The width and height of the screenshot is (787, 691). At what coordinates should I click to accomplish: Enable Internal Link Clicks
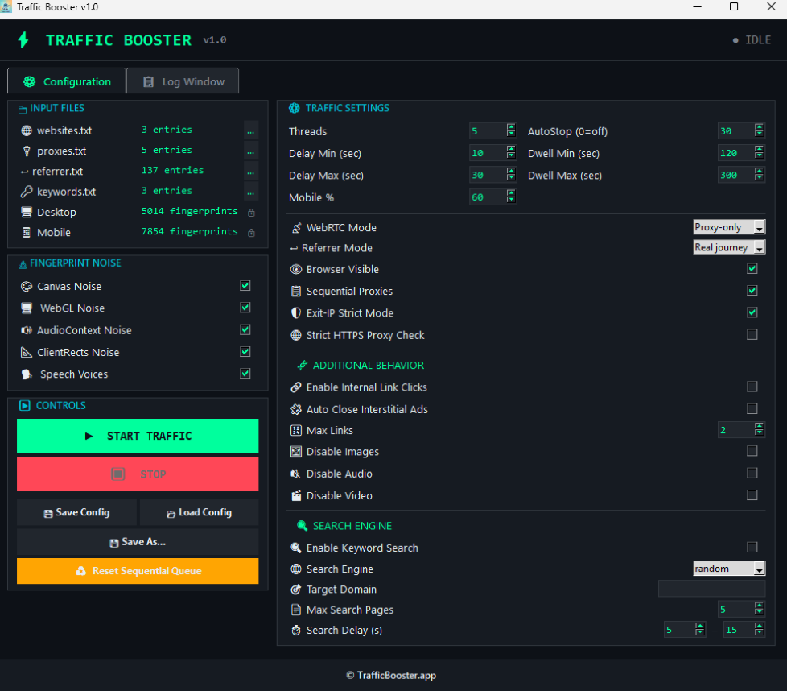coord(752,387)
